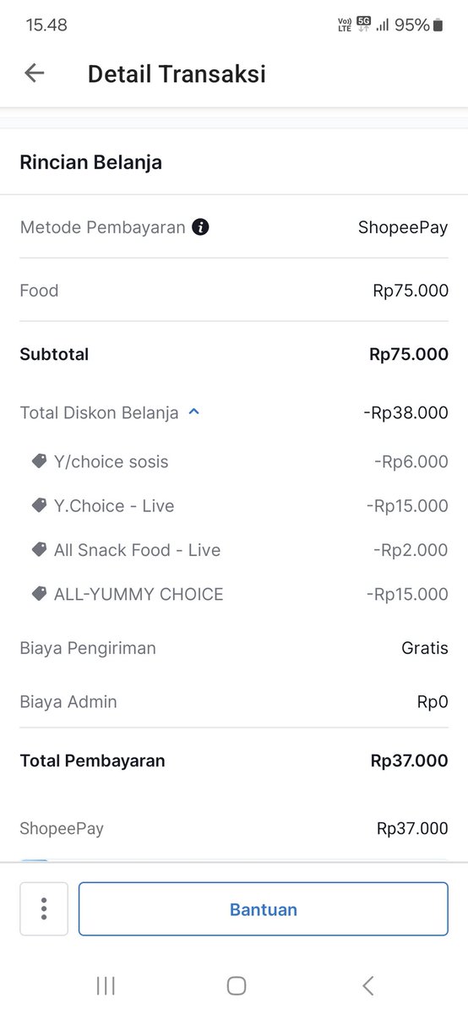Tap the Y.Choice - Live discount row

pos(240,505)
